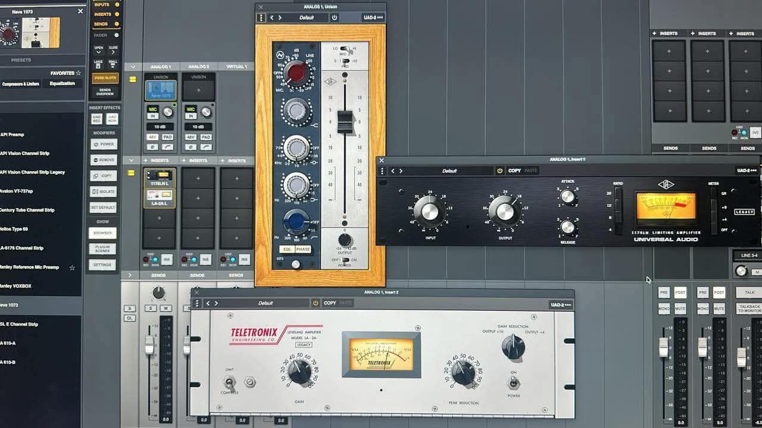Screen dimensions: 762x428
Task: Click the CLOSE chevron in the sidebar
Action: click(113, 52)
